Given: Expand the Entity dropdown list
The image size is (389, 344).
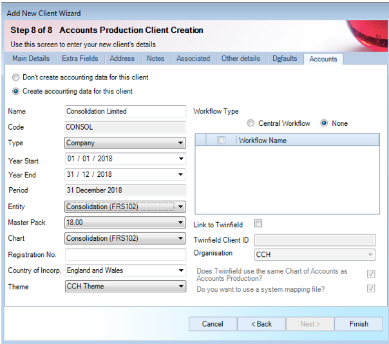Looking at the screenshot, I should click(x=125, y=207).
